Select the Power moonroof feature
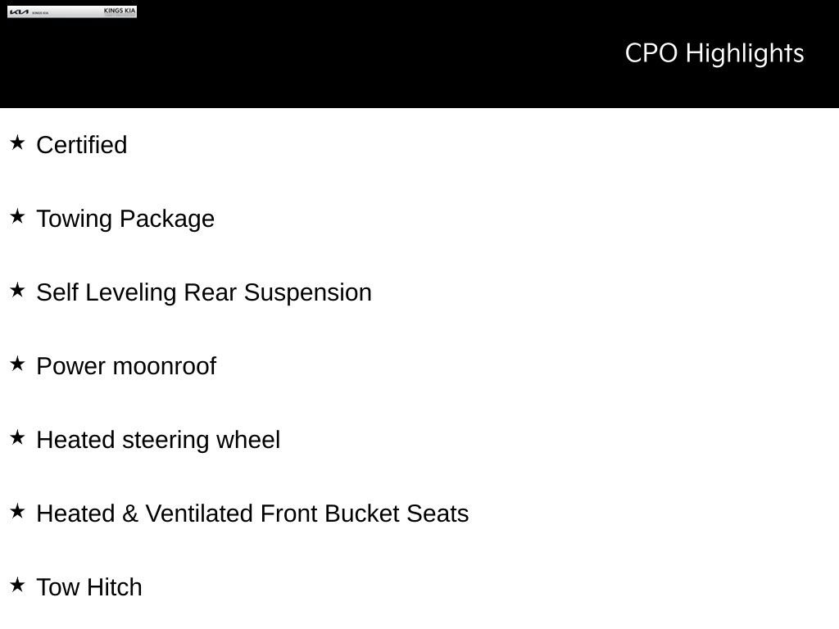 [126, 366]
